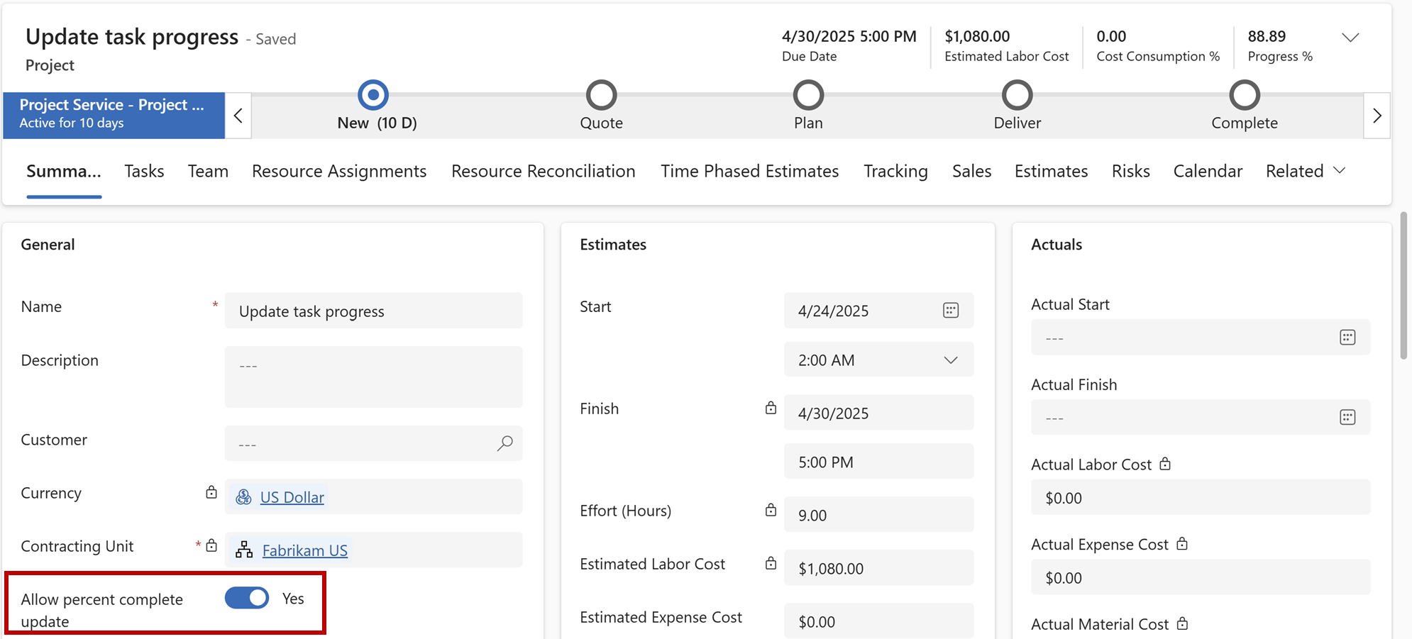
Task: Open the Actual Finish date picker icon
Action: [1347, 417]
